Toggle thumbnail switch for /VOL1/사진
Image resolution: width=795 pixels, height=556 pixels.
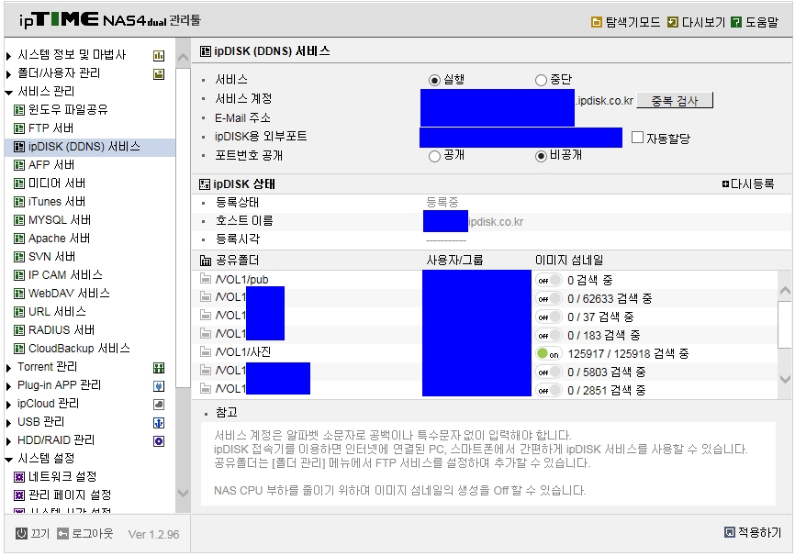click(x=549, y=353)
